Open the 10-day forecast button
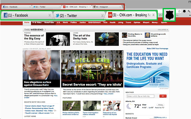191x119 pixels. click(161, 105)
